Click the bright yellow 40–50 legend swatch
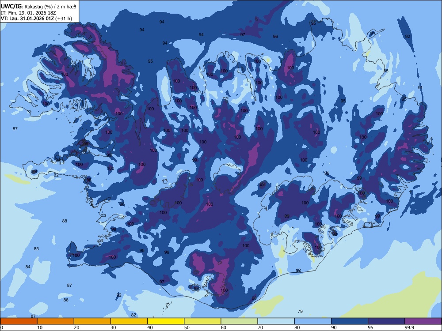This screenshot has width=442, height=331. [x=166, y=321]
